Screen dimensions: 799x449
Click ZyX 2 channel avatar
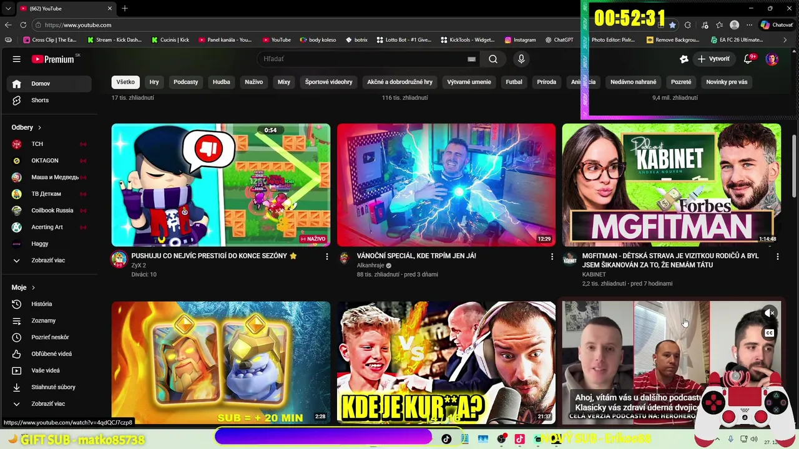119,259
